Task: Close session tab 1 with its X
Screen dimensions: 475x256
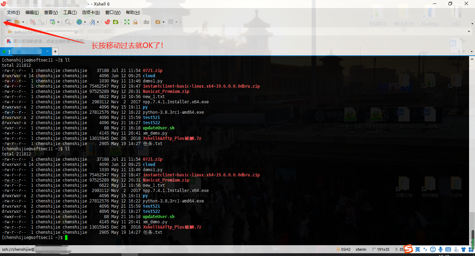Action: (48, 52)
